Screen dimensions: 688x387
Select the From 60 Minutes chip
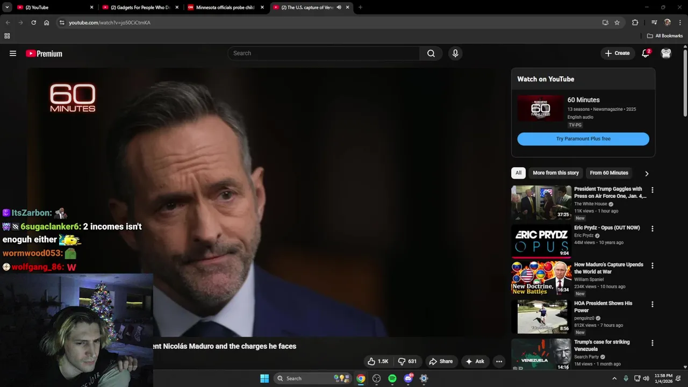[609, 173]
